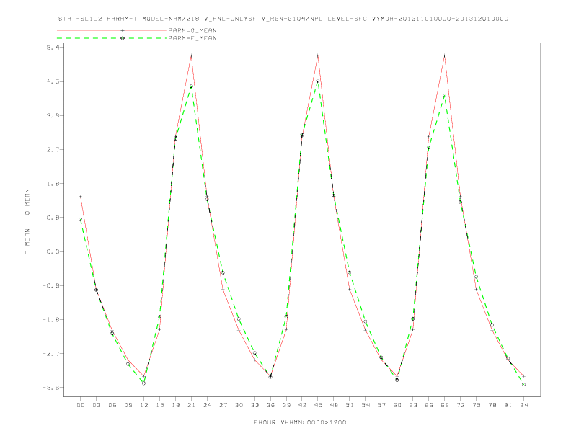Click the F_MEAN circle marker at hour 51
Viewport: 571px width, 441px height.
[x=350, y=272]
